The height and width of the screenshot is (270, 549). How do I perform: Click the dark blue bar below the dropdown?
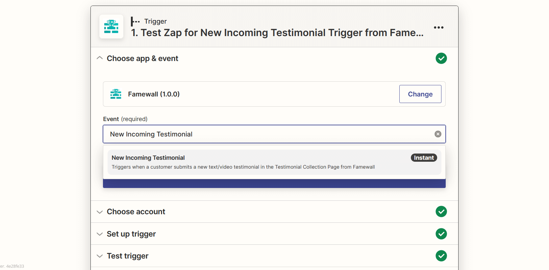tap(274, 183)
